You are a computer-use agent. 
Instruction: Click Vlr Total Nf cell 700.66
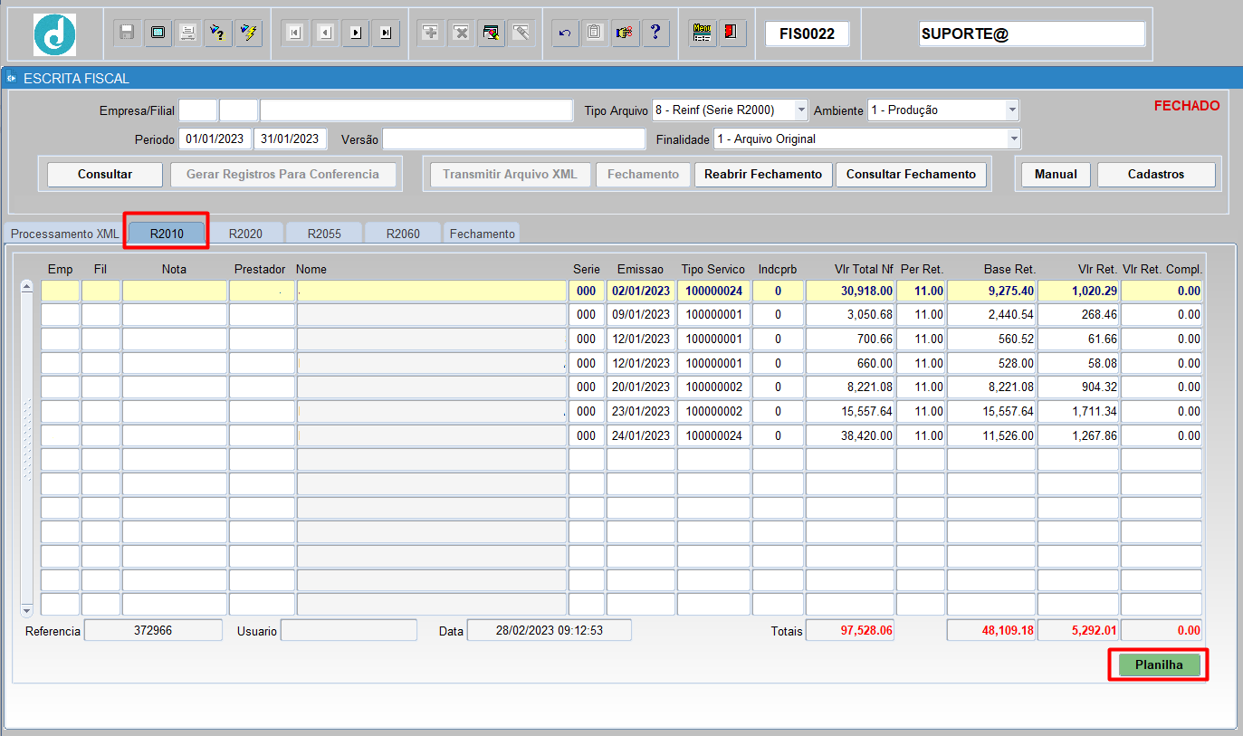[850, 339]
